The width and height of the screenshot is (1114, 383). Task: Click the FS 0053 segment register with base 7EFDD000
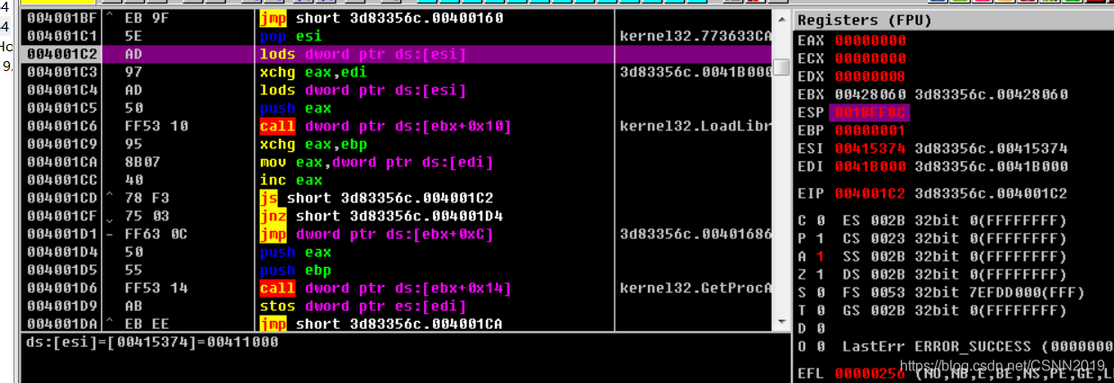pos(964,291)
